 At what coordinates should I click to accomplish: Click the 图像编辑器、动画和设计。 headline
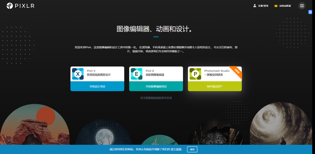point(156,29)
